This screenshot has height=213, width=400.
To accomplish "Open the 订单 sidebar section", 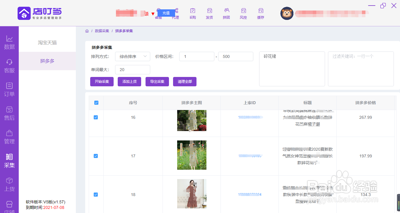I will point(9,90).
